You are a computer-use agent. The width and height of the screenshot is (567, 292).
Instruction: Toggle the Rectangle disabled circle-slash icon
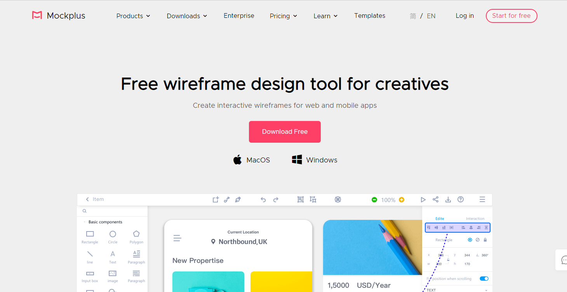pyautogui.click(x=478, y=240)
